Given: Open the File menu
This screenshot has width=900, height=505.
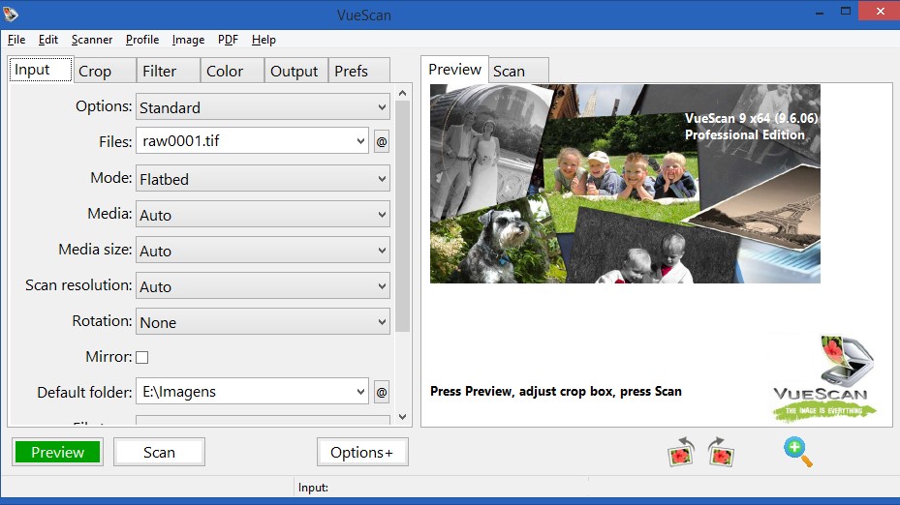Looking at the screenshot, I should point(16,40).
